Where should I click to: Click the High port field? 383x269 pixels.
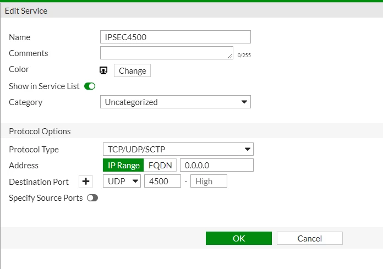tap(209, 181)
